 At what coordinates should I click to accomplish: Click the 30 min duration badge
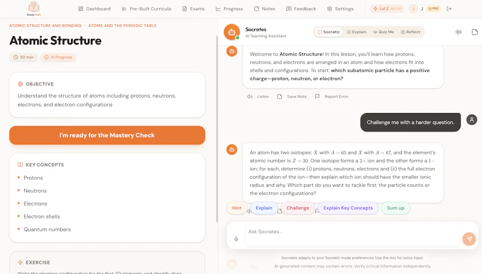pyautogui.click(x=23, y=57)
